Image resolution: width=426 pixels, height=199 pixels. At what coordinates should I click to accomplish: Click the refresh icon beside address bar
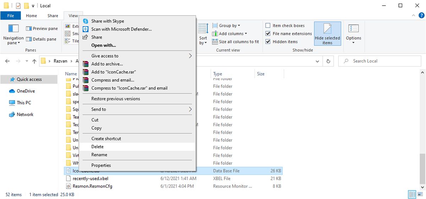(x=328, y=61)
